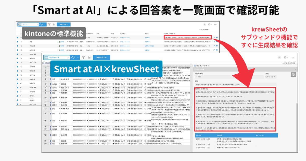Open the filter icon in the kintone standard toolbar
This screenshot has height=161, width=306.
[x=49, y=25]
